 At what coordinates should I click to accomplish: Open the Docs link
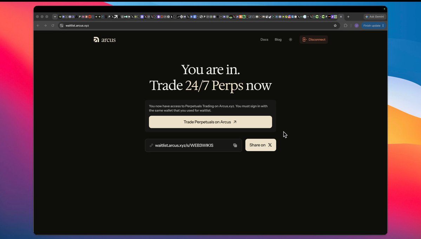click(264, 39)
